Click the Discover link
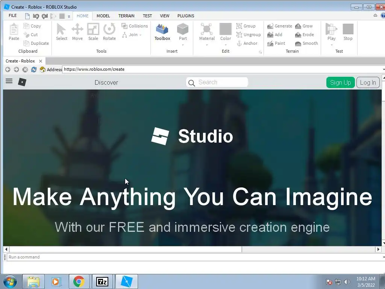Viewport: 385px width, 289px height. click(x=106, y=82)
